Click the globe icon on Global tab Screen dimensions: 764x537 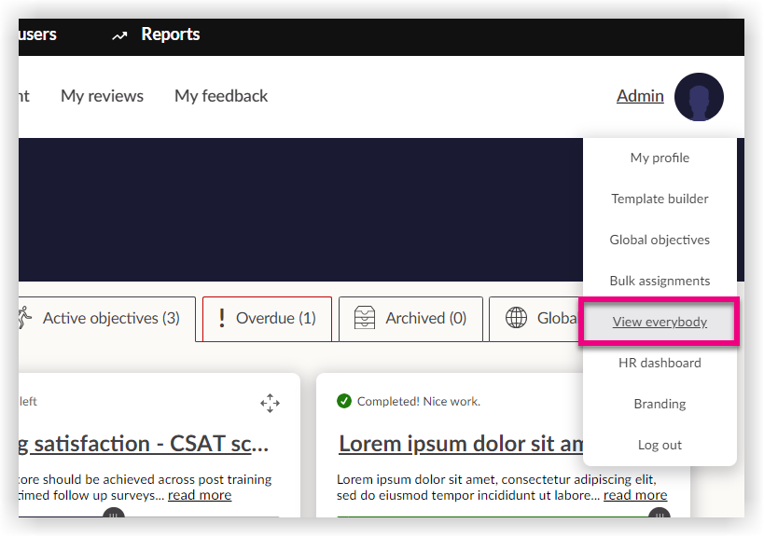click(516, 319)
